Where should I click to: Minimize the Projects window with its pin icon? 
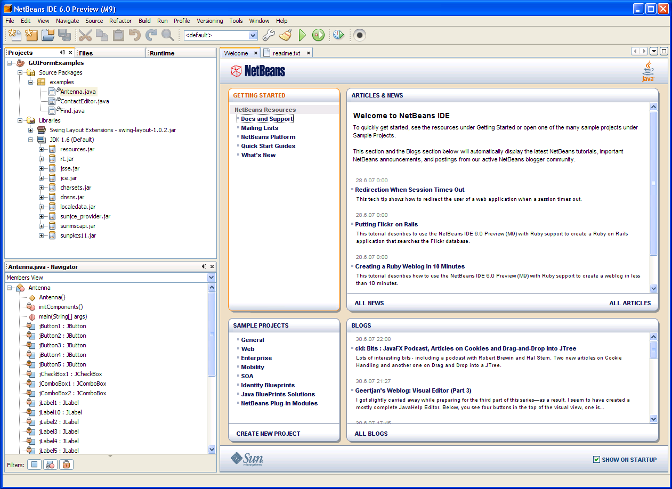(x=62, y=52)
